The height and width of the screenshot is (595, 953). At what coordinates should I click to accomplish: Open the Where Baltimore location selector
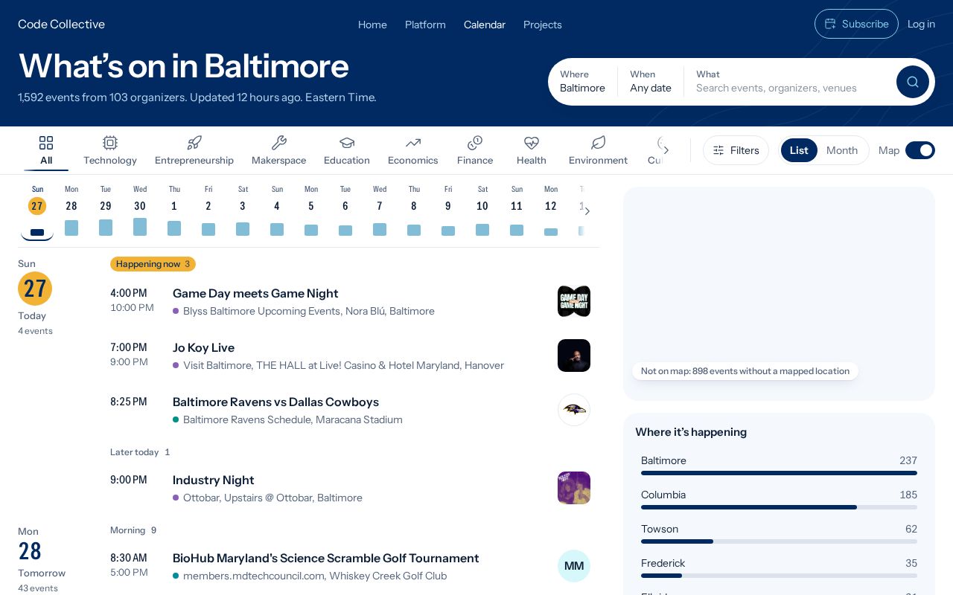(x=582, y=82)
